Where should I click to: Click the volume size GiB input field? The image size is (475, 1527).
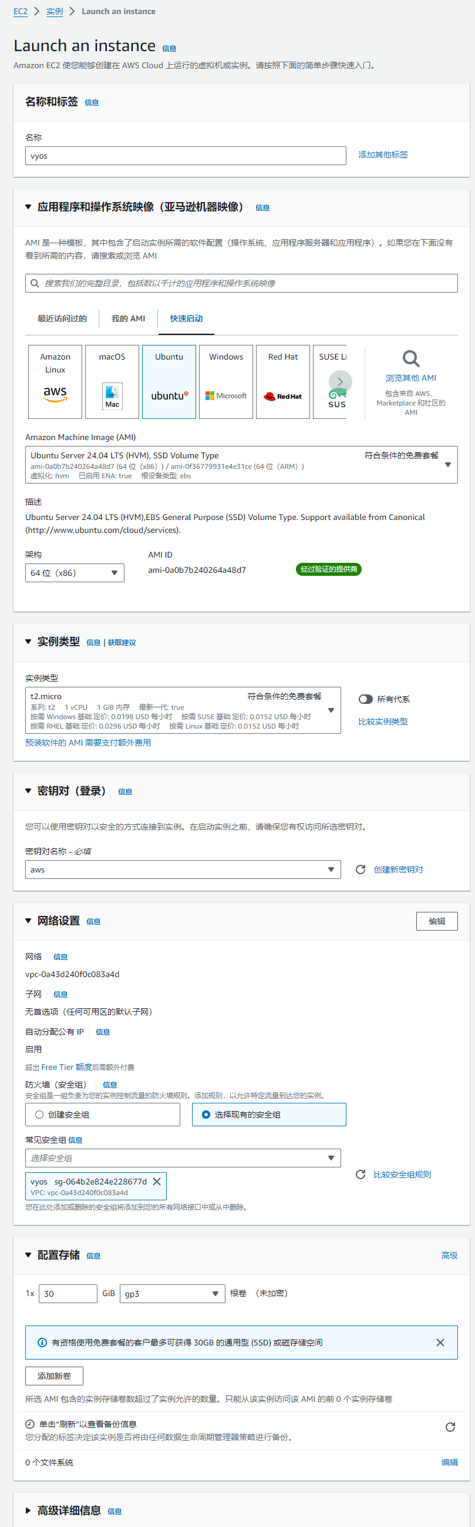(x=68, y=1293)
